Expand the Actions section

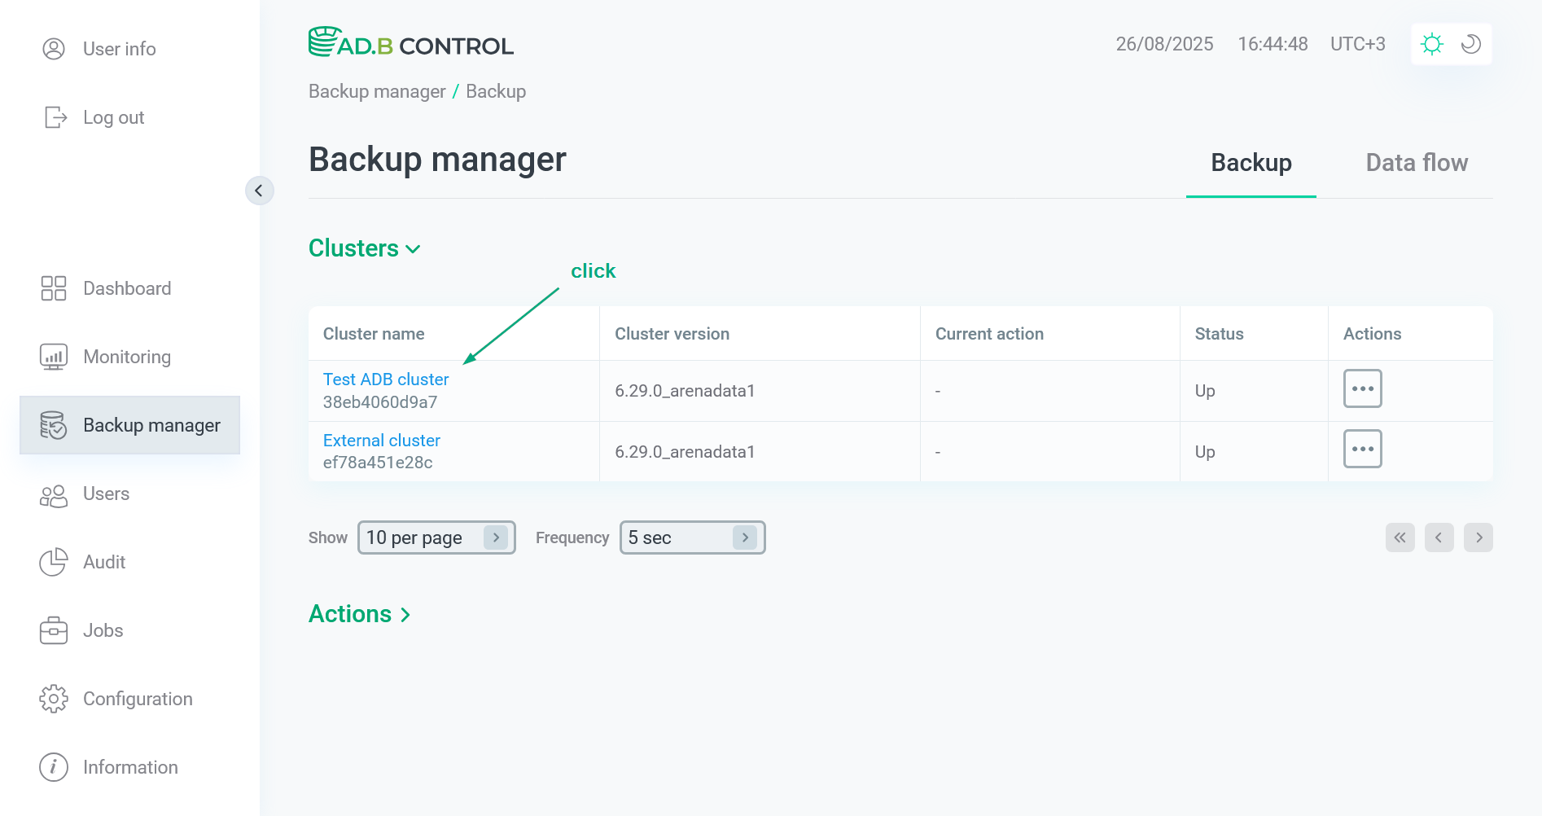pyautogui.click(x=359, y=613)
